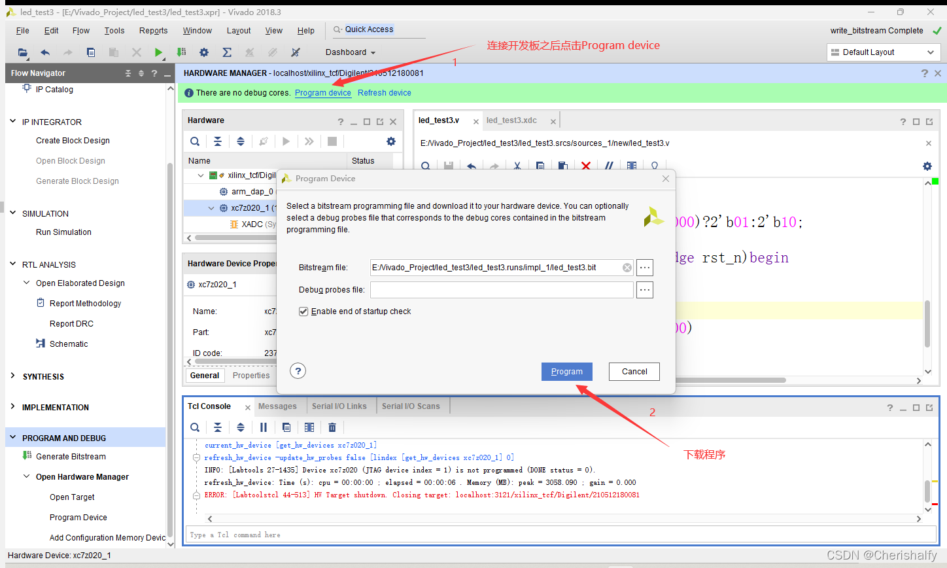Viewport: 947px width, 568px height.
Task: Open the Flow menu
Action: click(x=81, y=31)
